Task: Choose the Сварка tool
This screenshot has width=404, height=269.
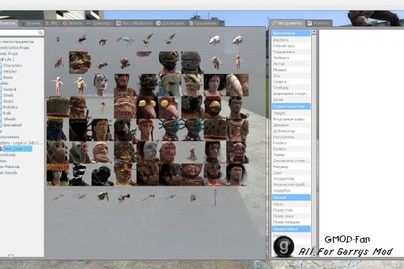Action: click(x=291, y=81)
